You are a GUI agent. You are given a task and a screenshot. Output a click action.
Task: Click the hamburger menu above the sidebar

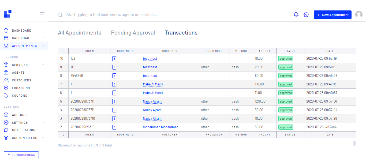[42, 14]
